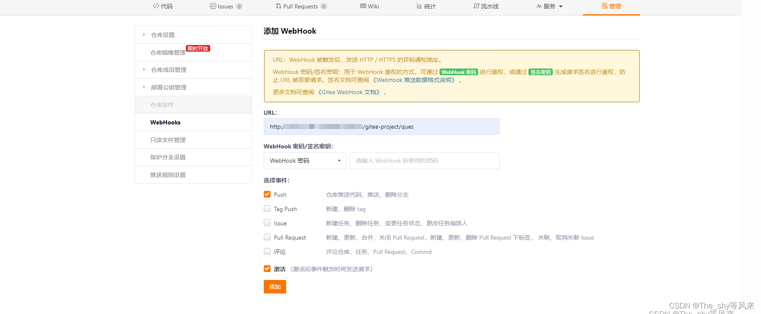
Task: Open 仓库镜像管理 in sidebar
Action: (168, 53)
